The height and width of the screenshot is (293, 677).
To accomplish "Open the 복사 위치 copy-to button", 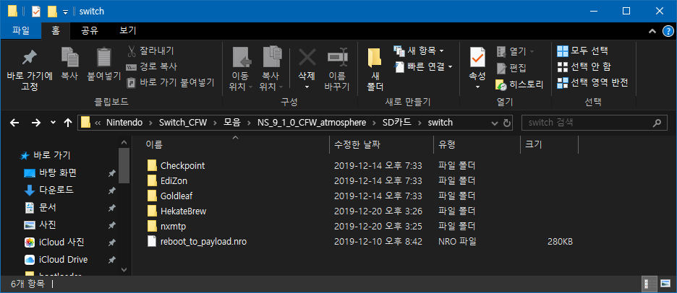I will (271, 69).
